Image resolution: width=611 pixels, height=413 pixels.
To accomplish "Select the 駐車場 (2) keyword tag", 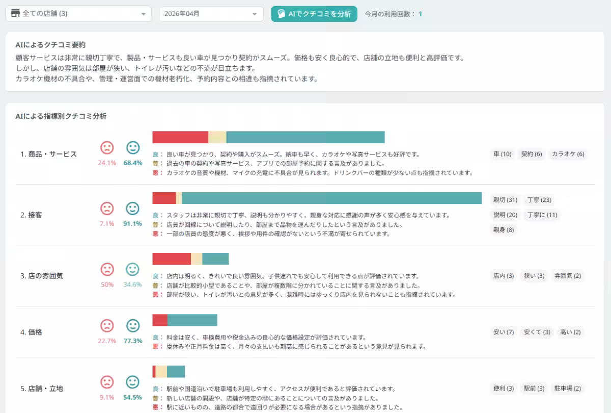I will 568,389.
